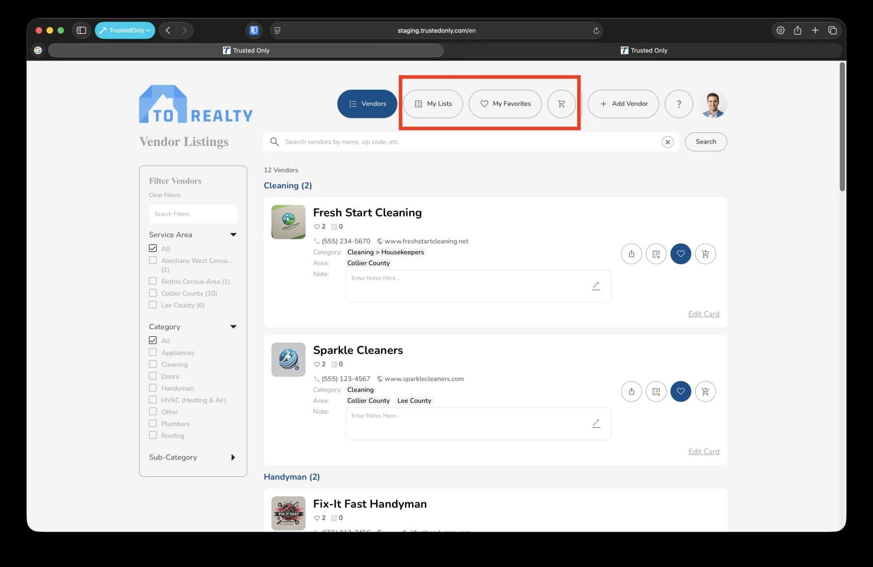Click the vendor search input field
The height and width of the screenshot is (567, 873).
(x=470, y=142)
